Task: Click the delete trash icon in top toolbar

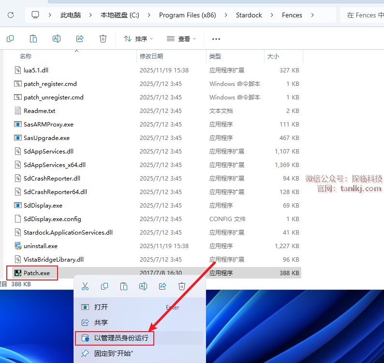Action: (x=103, y=39)
